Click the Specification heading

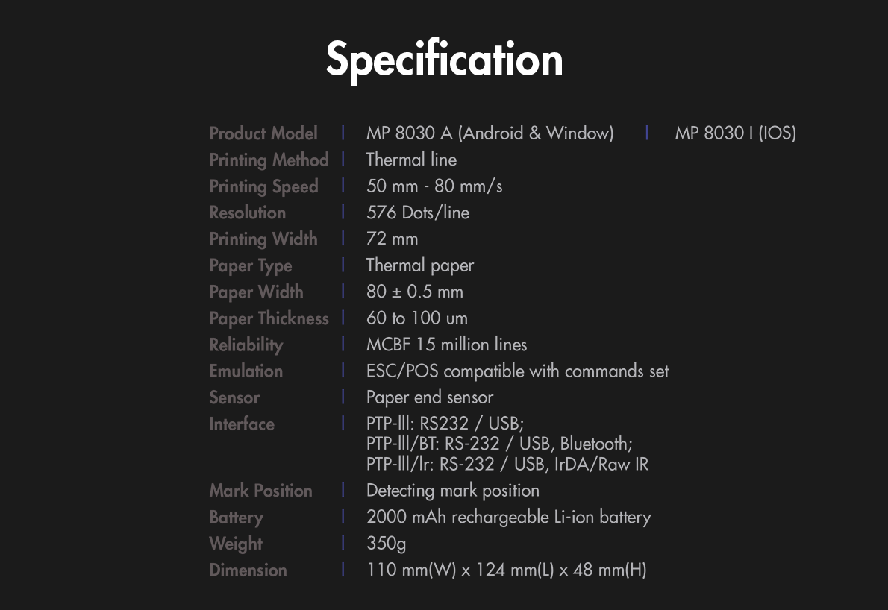(444, 60)
